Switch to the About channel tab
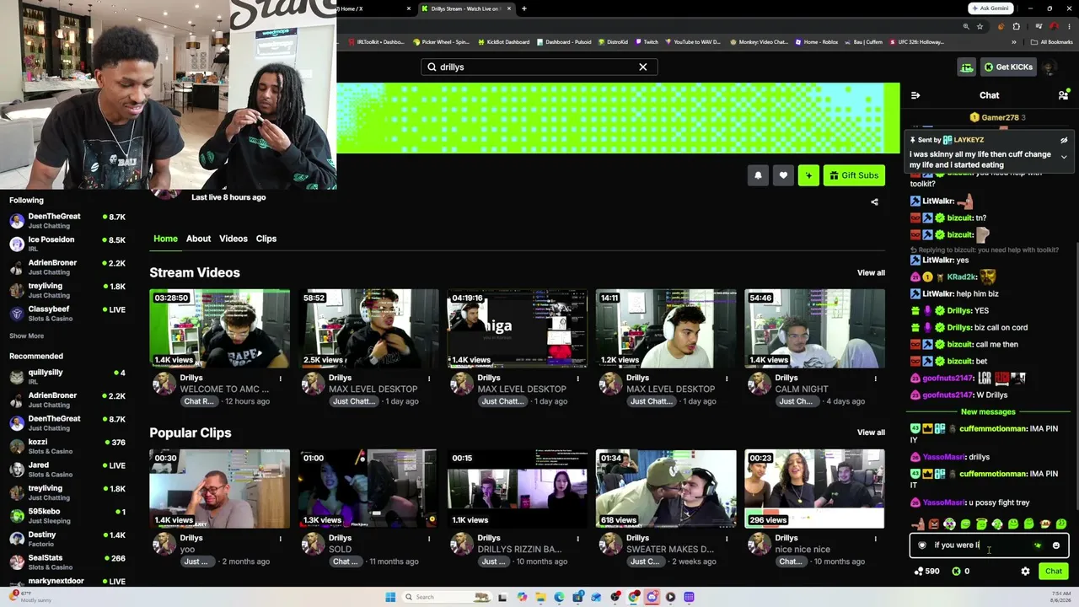The height and width of the screenshot is (607, 1079). coord(198,239)
